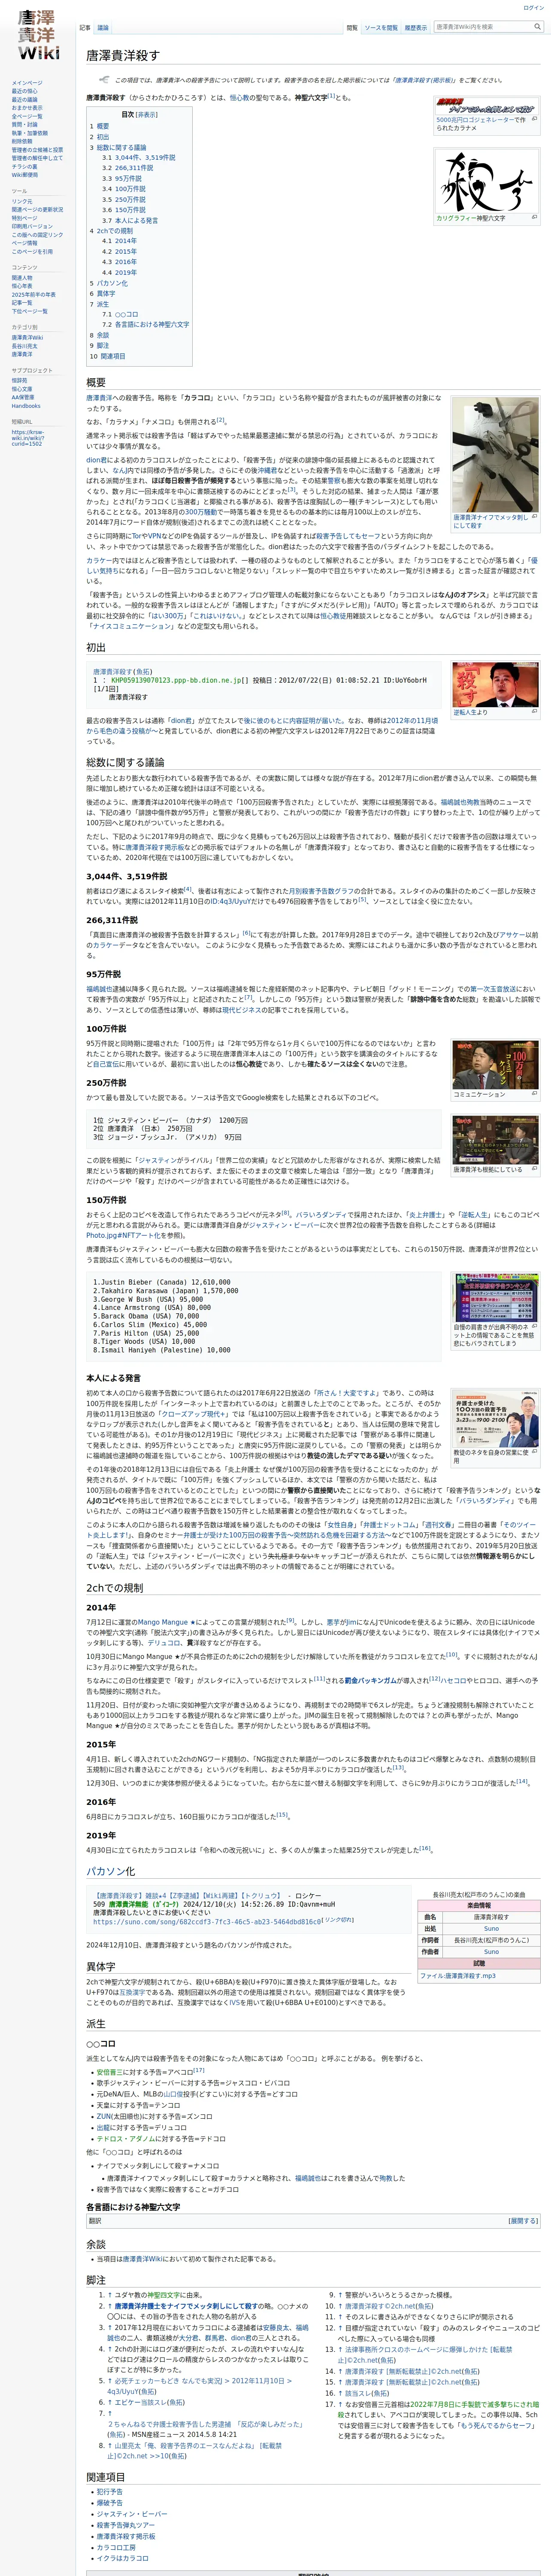Open the ソースを閲覧 tab

(x=381, y=28)
